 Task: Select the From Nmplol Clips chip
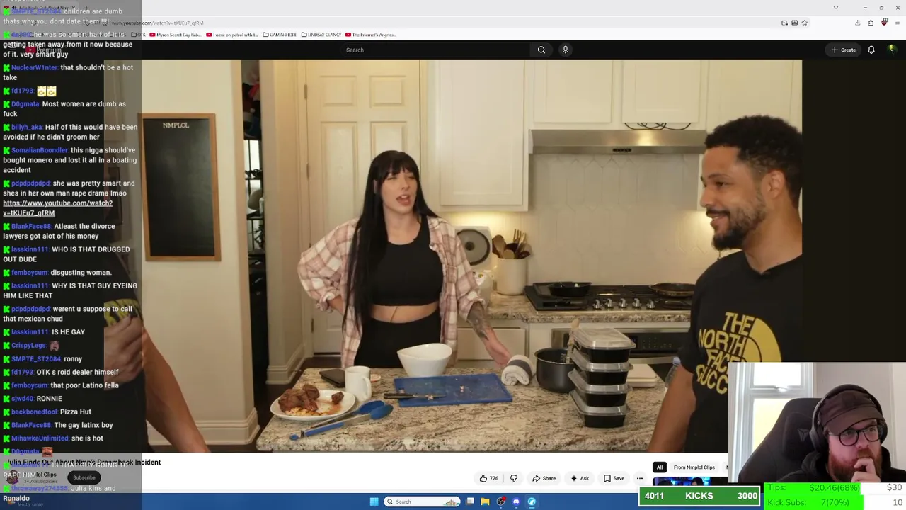point(694,467)
